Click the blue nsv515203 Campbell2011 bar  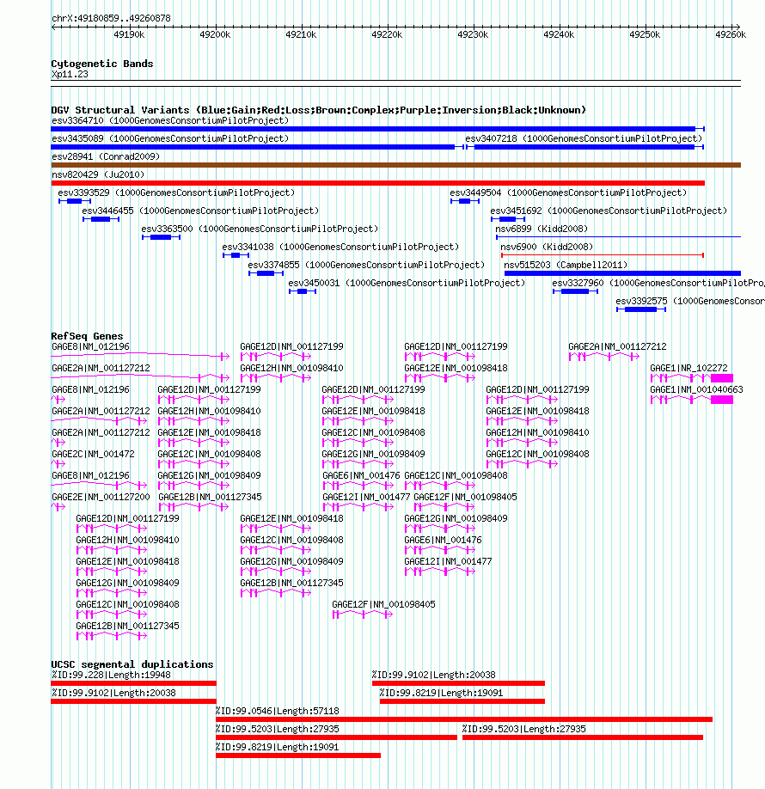622,273
